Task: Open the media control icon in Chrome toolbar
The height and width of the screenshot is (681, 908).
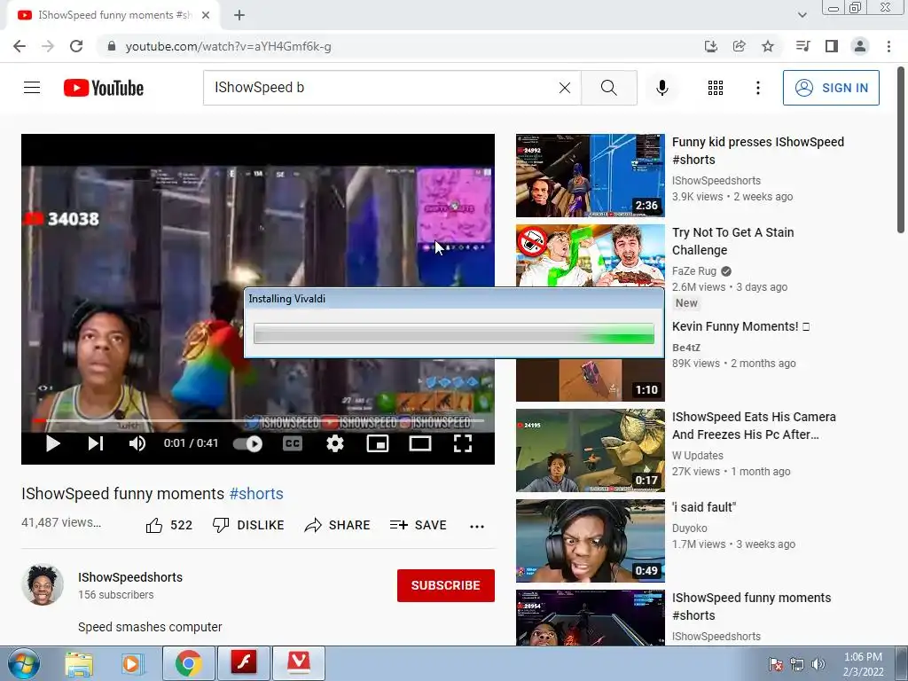Action: click(x=802, y=46)
